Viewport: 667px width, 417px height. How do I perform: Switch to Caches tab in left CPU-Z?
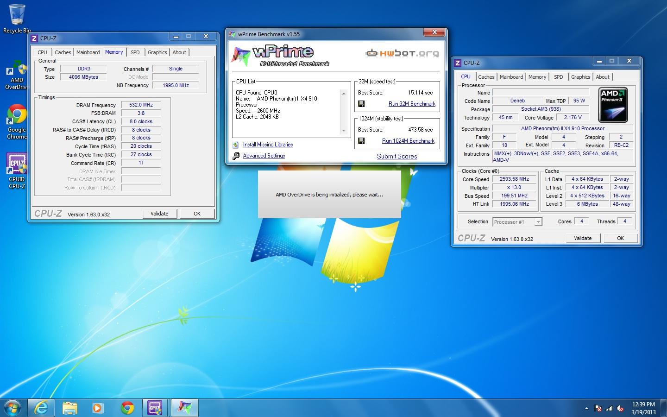pos(63,52)
